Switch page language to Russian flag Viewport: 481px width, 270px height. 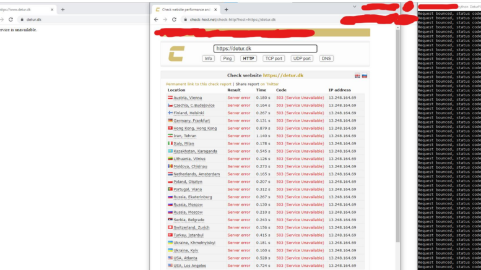tap(365, 75)
